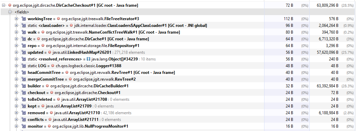
Task: Select the mergeCommitTree RevTree#2 row
Action: coord(178,79)
